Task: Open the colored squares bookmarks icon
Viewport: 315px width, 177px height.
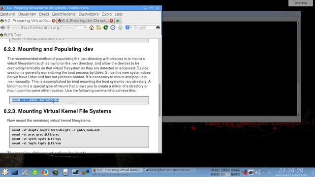Action: (x=98, y=28)
